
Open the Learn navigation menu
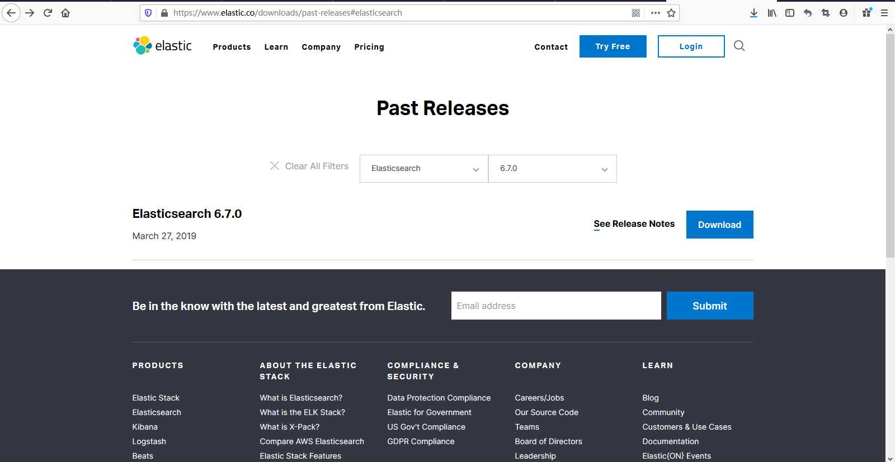276,47
